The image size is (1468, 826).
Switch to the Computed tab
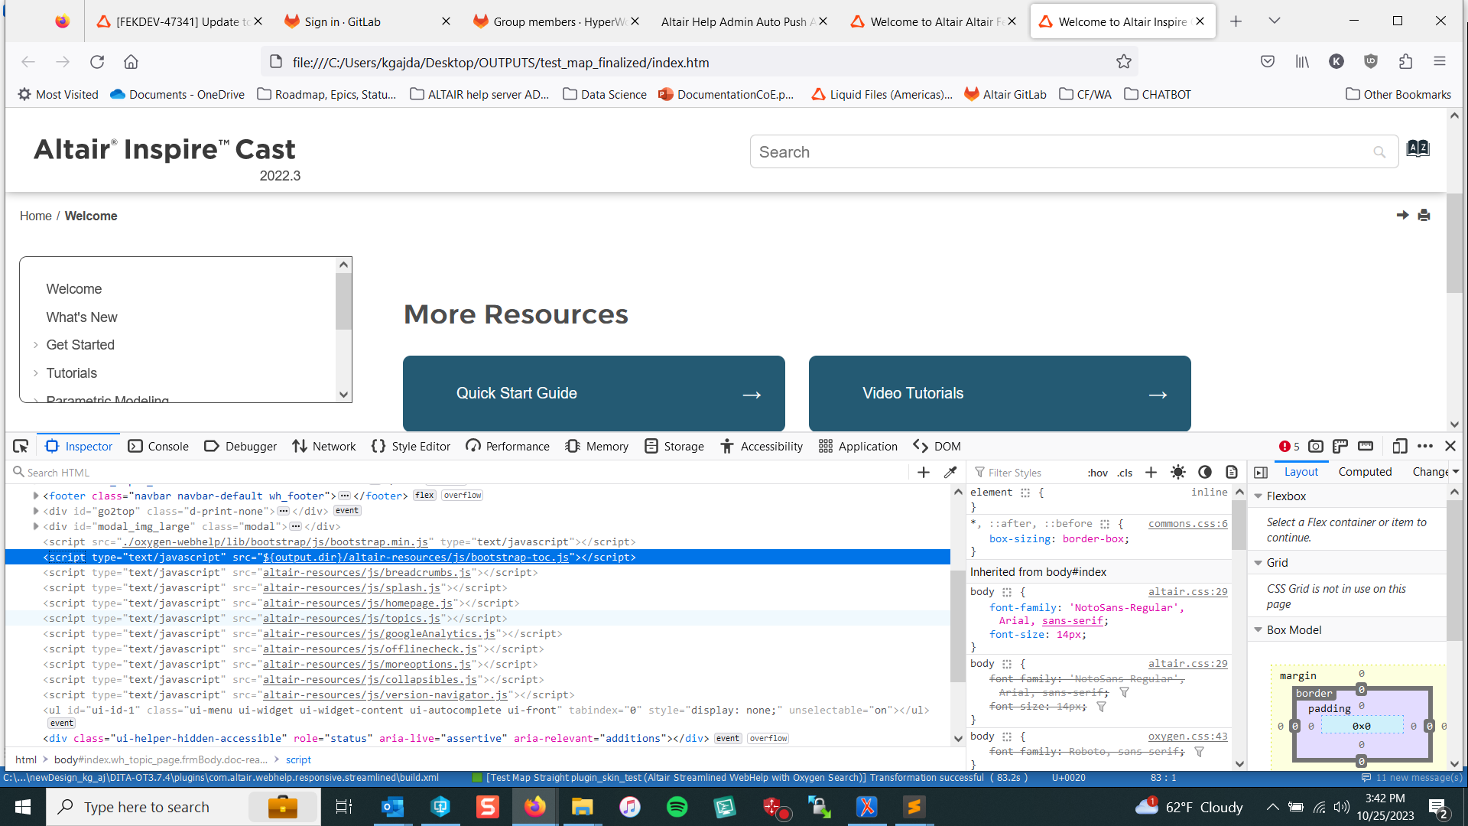tap(1365, 472)
